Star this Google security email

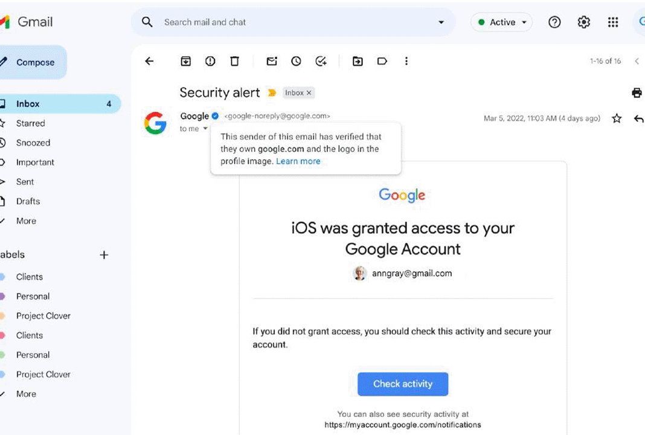[616, 118]
